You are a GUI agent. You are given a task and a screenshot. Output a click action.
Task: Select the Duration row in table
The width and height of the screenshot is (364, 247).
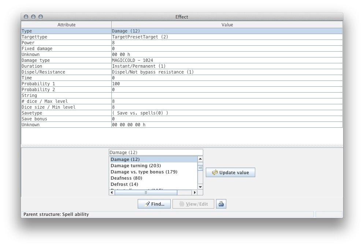click(66, 66)
